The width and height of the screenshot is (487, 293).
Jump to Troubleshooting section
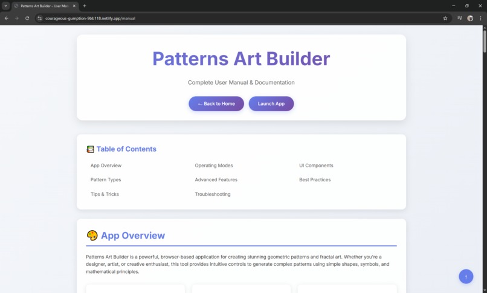tap(213, 194)
